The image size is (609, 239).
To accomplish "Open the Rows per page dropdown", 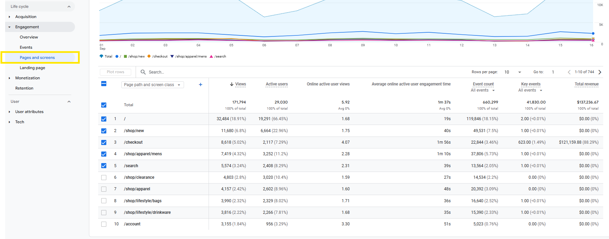I will click(513, 72).
